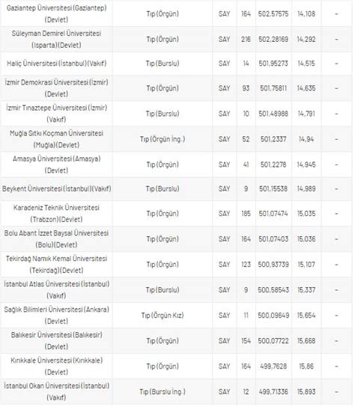The image size is (355, 406).
Task: Click Bolu Abant İzzet Baysal Üniversitesi cell
Action: 56,239
